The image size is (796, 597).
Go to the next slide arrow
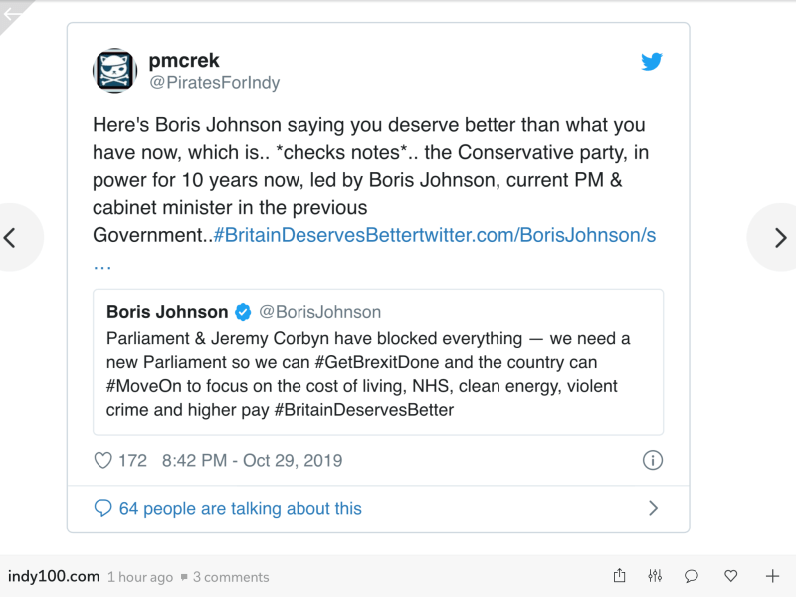point(781,237)
